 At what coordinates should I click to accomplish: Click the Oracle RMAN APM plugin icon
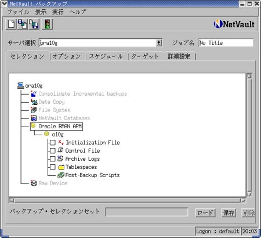[x=34, y=126]
